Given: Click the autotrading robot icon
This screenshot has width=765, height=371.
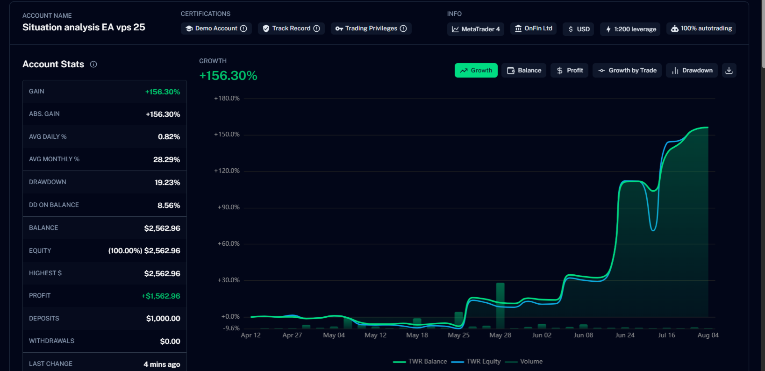Looking at the screenshot, I should click(675, 29).
